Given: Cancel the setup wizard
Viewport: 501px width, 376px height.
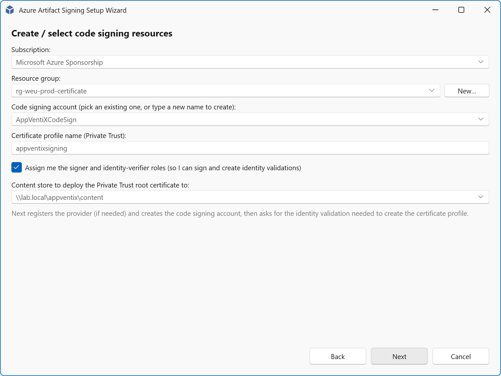Looking at the screenshot, I should click(x=461, y=356).
